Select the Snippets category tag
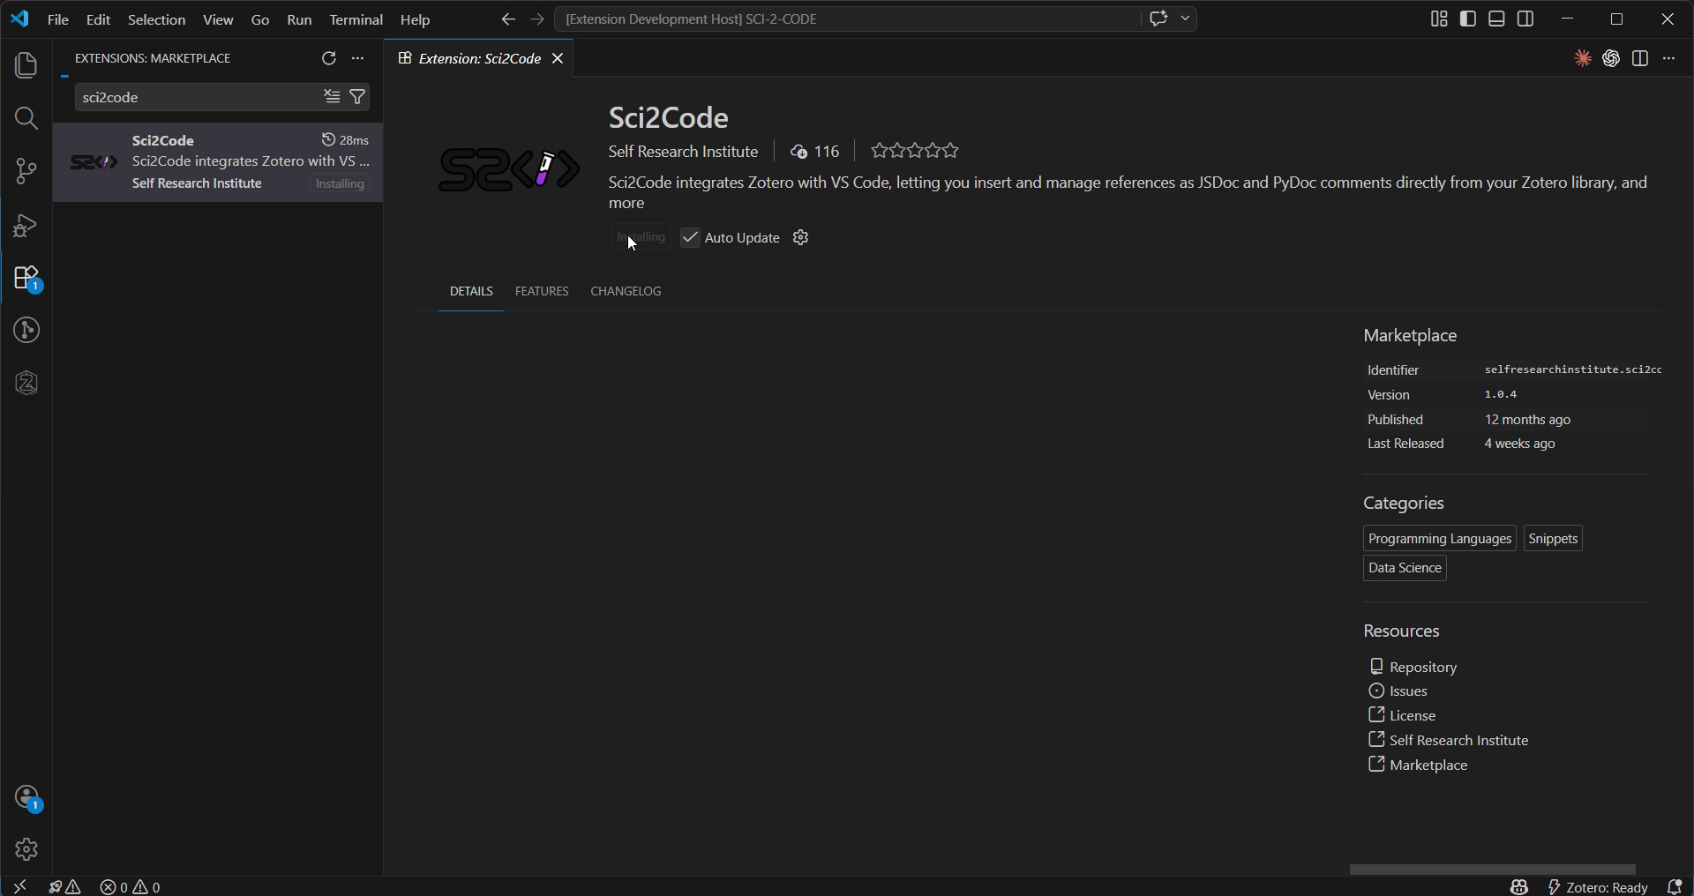Image resolution: width=1694 pixels, height=896 pixels. (1553, 539)
